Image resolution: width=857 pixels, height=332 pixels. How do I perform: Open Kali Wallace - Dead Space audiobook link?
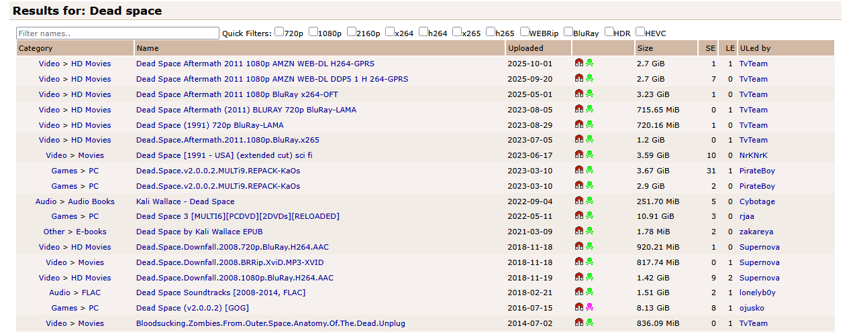pyautogui.click(x=185, y=201)
